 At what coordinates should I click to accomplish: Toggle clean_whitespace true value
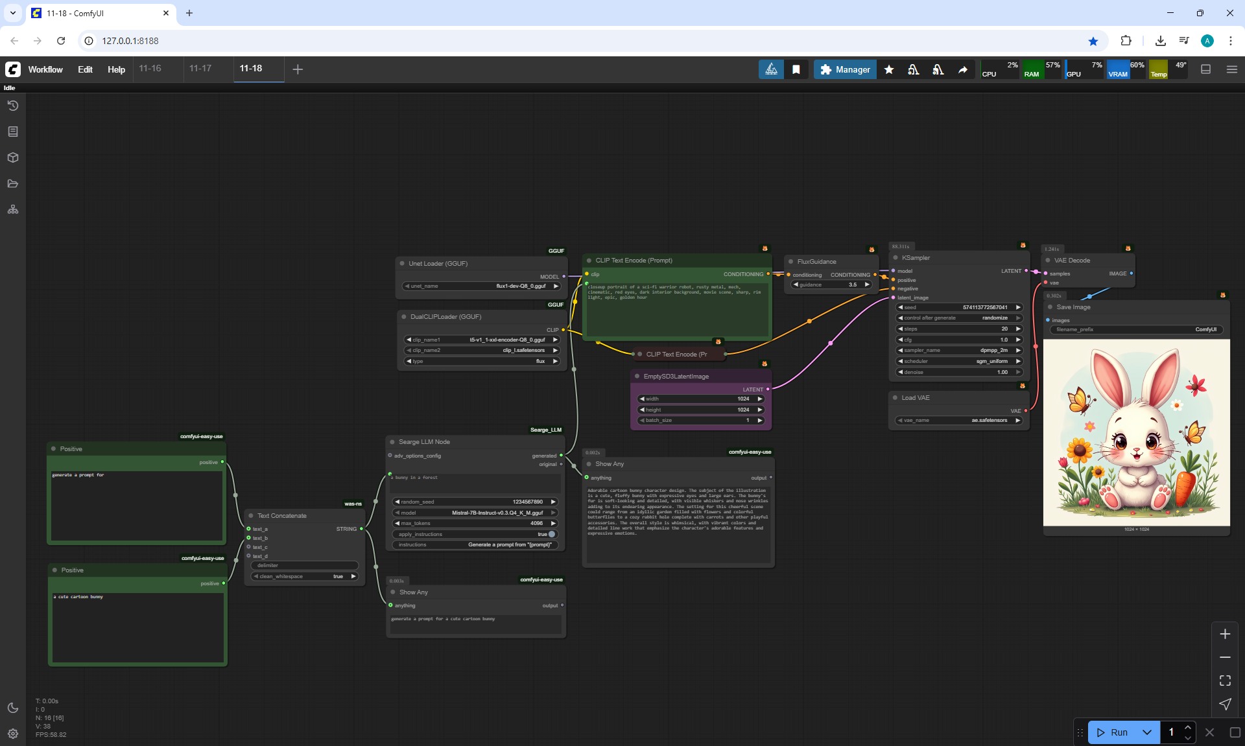338,576
